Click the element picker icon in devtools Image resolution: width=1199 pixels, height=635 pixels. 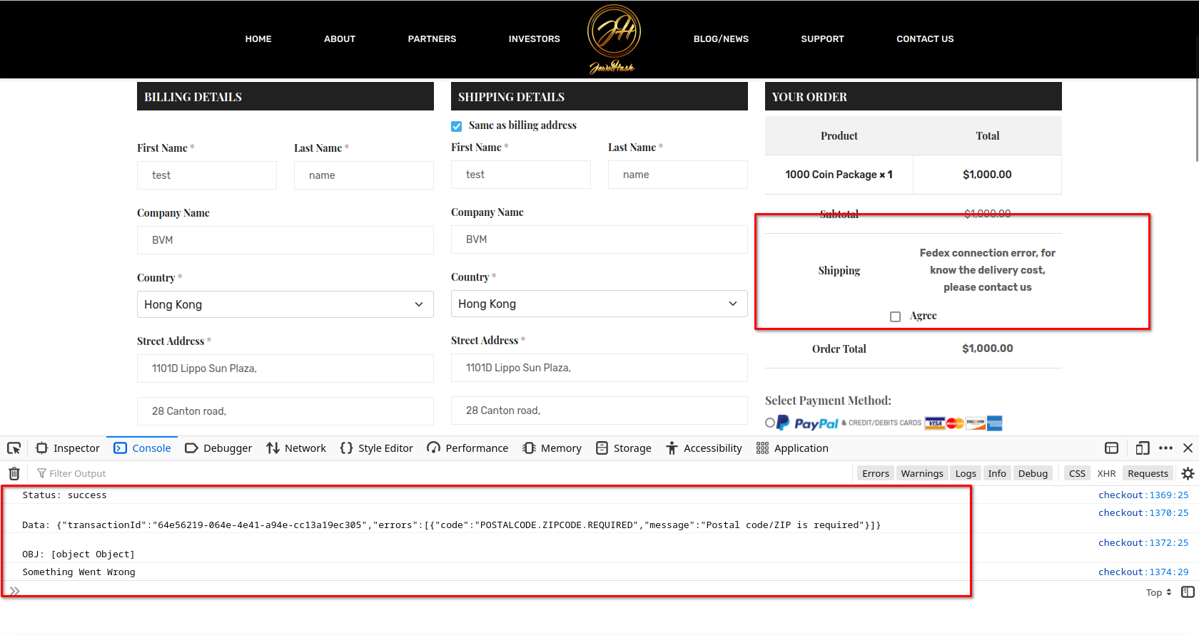14,448
